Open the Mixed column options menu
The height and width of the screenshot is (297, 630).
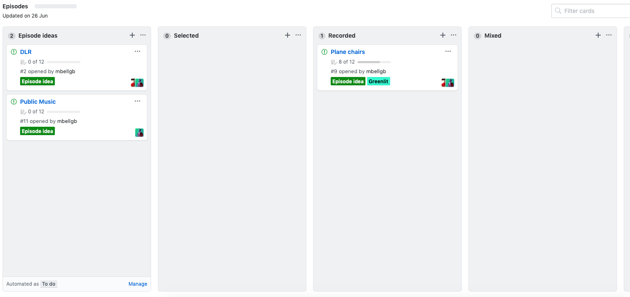point(609,35)
